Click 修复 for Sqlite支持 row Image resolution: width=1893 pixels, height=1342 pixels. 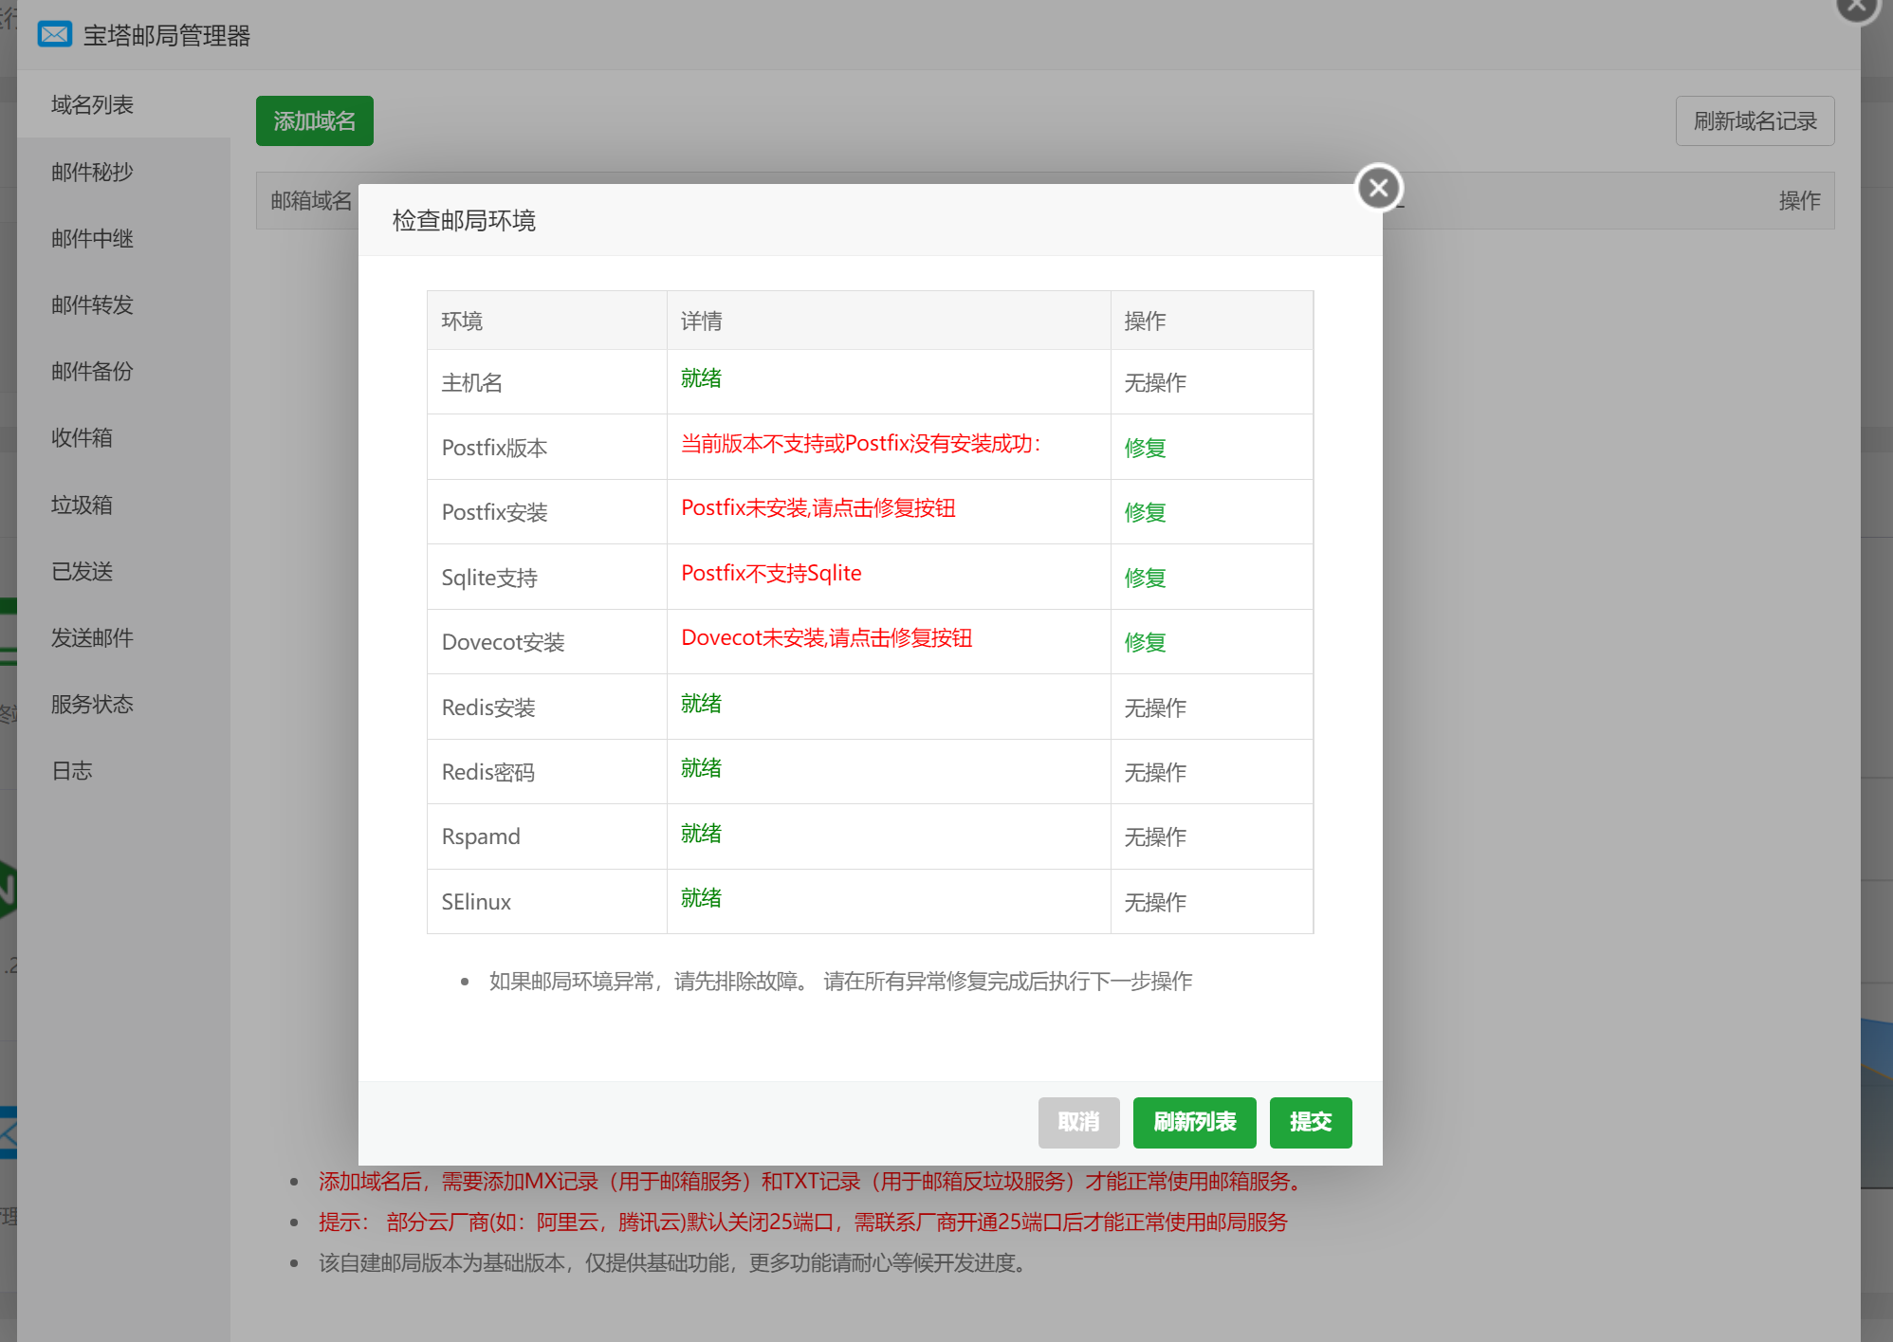pyautogui.click(x=1145, y=578)
